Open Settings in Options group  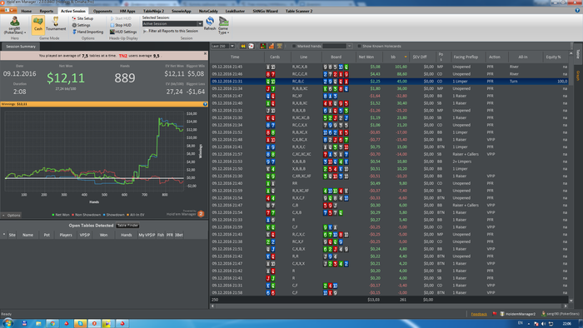pyautogui.click(x=81, y=25)
